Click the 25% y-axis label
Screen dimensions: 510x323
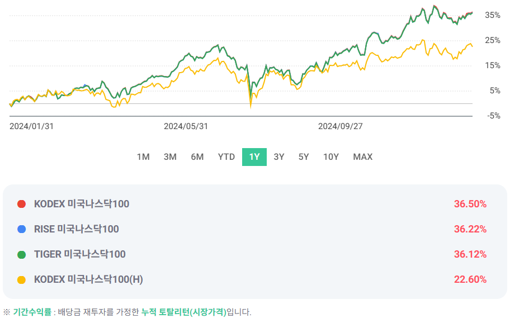tap(493, 40)
